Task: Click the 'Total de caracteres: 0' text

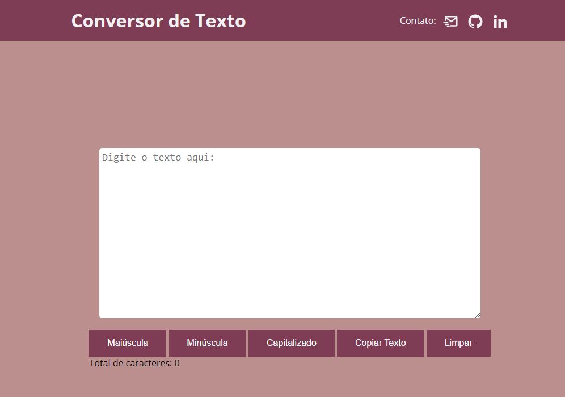Action: (x=134, y=363)
